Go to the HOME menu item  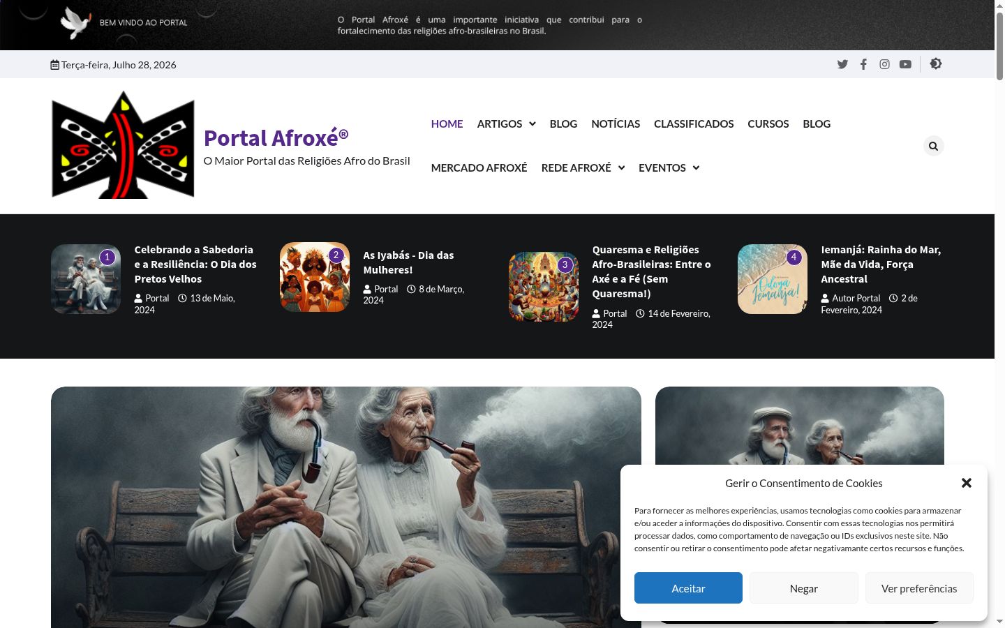click(447, 124)
